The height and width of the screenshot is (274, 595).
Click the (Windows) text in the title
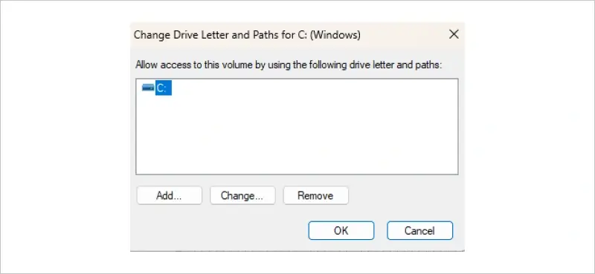pyautogui.click(x=338, y=35)
